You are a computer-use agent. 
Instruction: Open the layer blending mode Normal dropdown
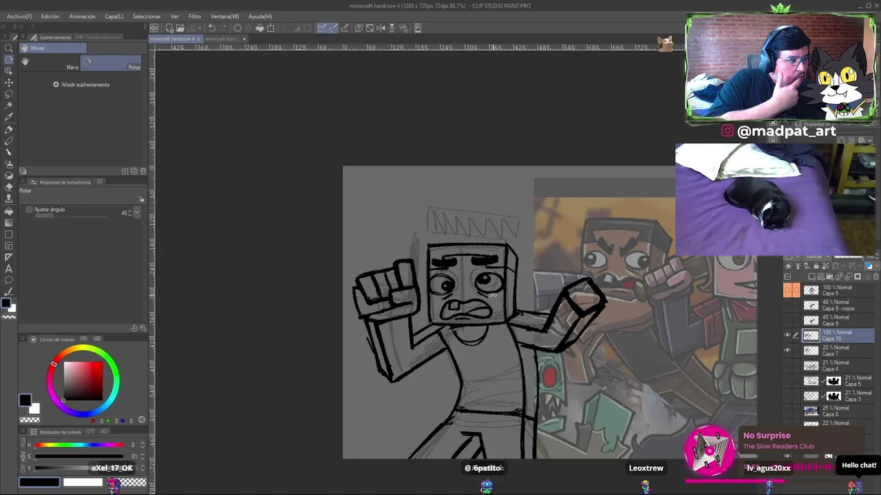[816, 256]
